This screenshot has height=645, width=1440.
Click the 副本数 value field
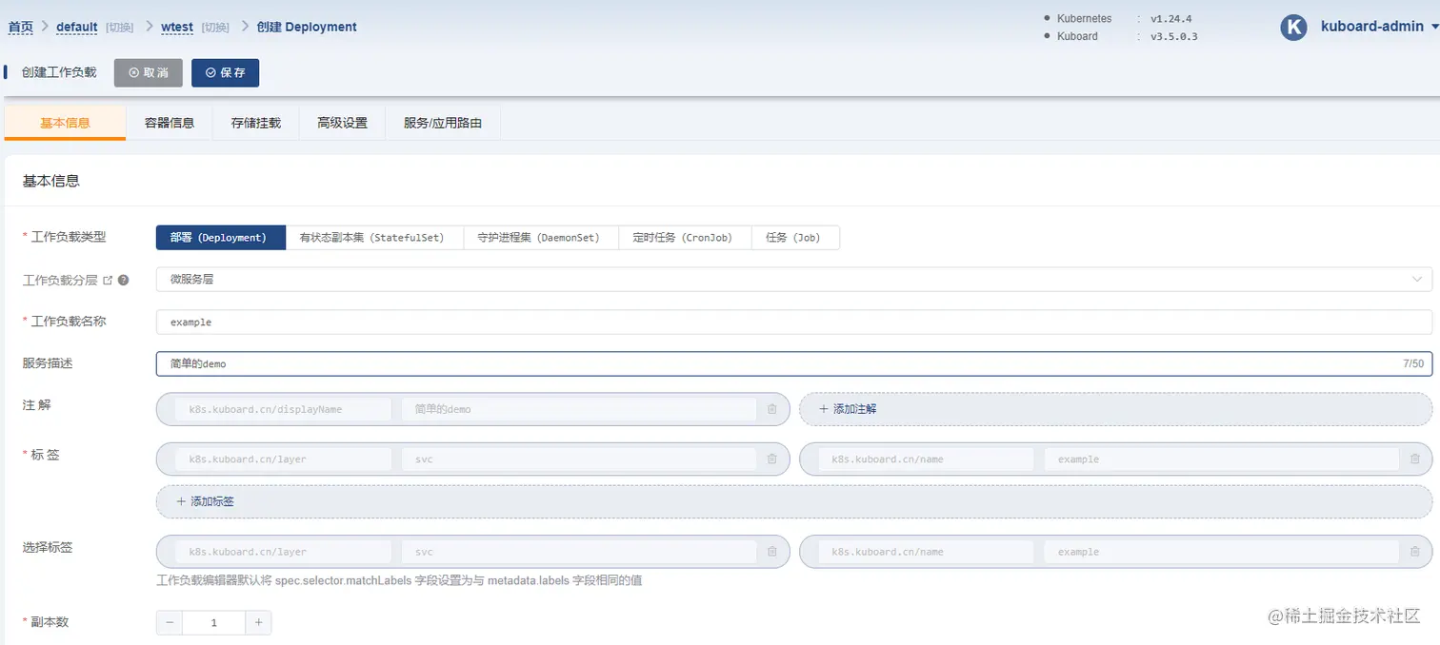click(214, 623)
